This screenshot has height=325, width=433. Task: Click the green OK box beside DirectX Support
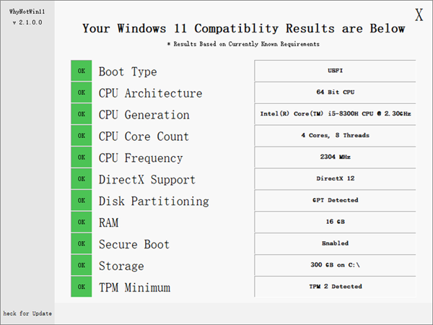pos(82,179)
